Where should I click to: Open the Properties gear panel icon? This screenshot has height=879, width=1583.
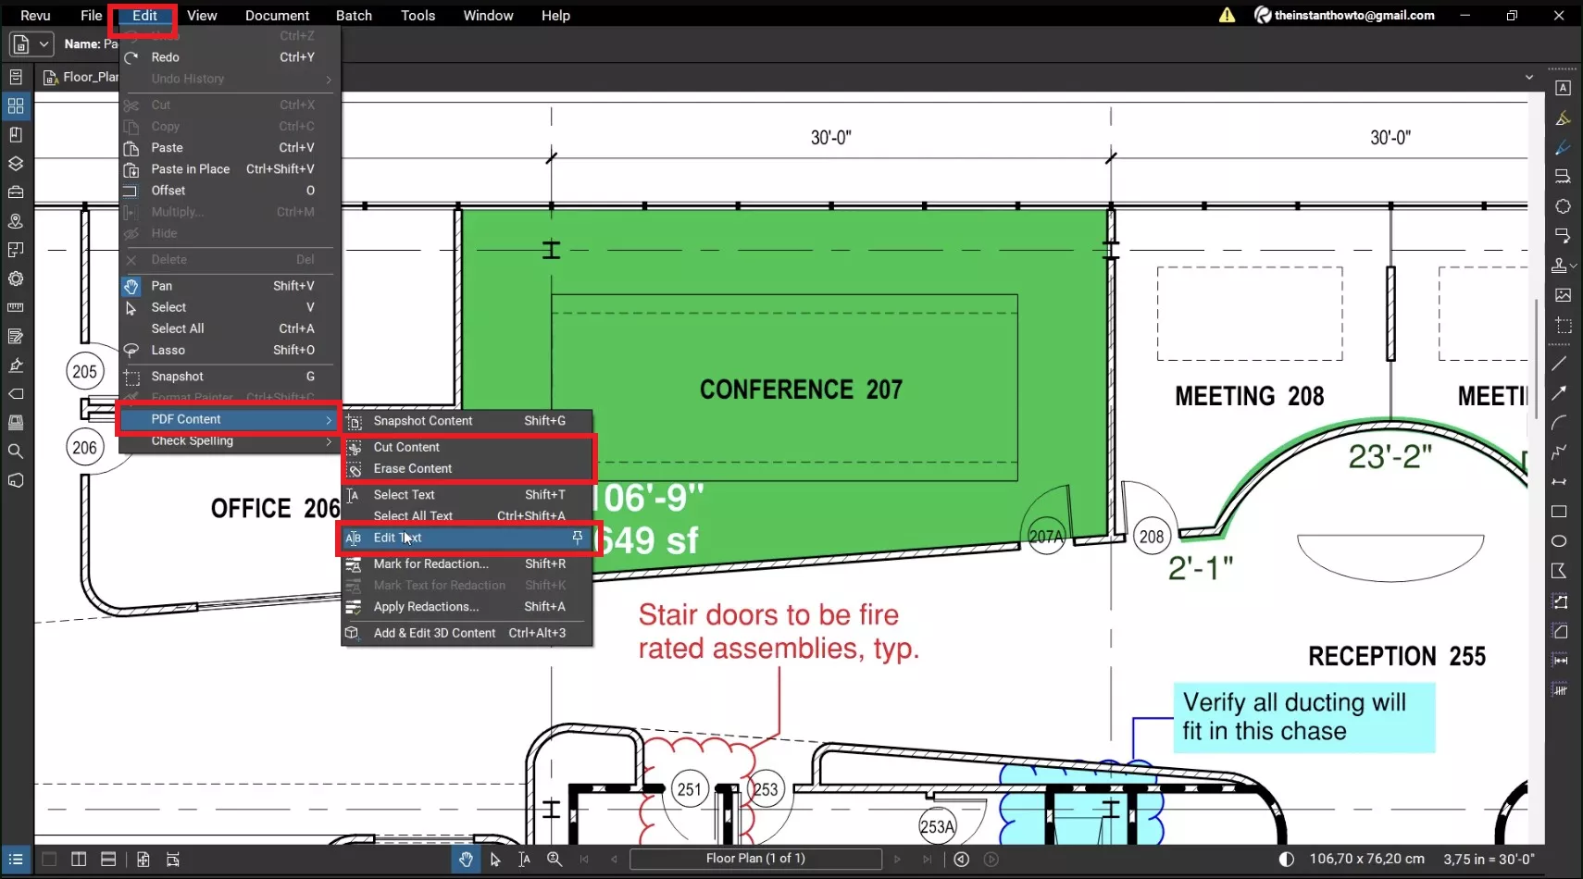[x=16, y=279]
